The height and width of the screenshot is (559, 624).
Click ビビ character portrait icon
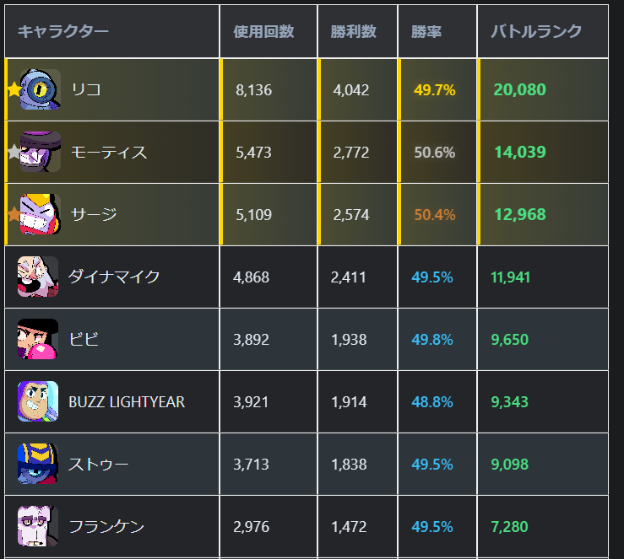[38, 339]
